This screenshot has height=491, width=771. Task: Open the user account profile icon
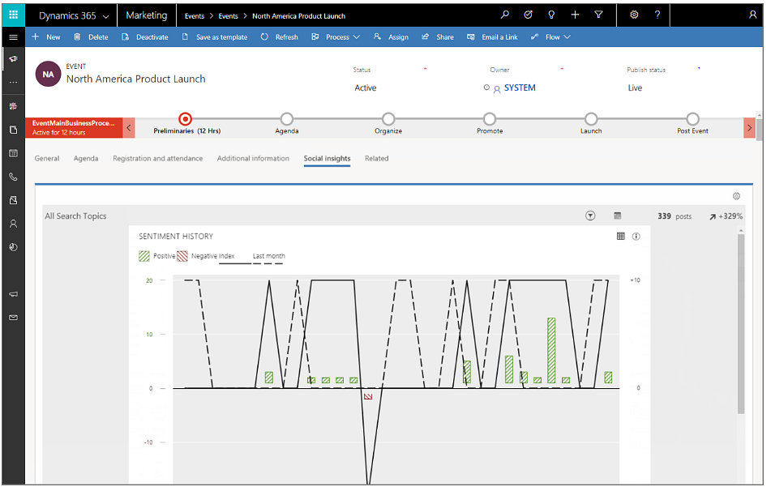(x=753, y=15)
